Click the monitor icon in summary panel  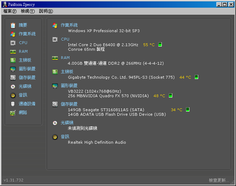click(55, 86)
